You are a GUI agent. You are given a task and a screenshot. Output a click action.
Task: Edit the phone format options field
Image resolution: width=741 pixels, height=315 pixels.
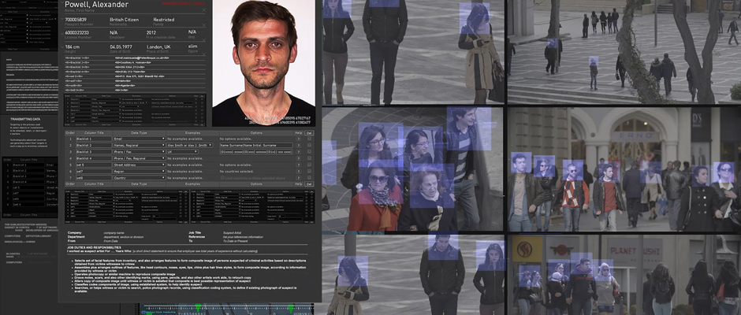pyautogui.click(x=255, y=152)
